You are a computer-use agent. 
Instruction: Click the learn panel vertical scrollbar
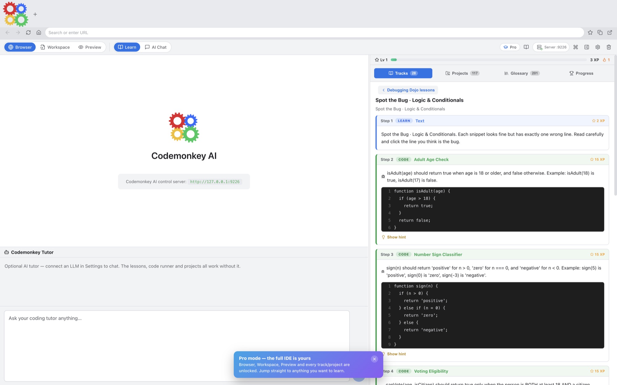[615, 125]
